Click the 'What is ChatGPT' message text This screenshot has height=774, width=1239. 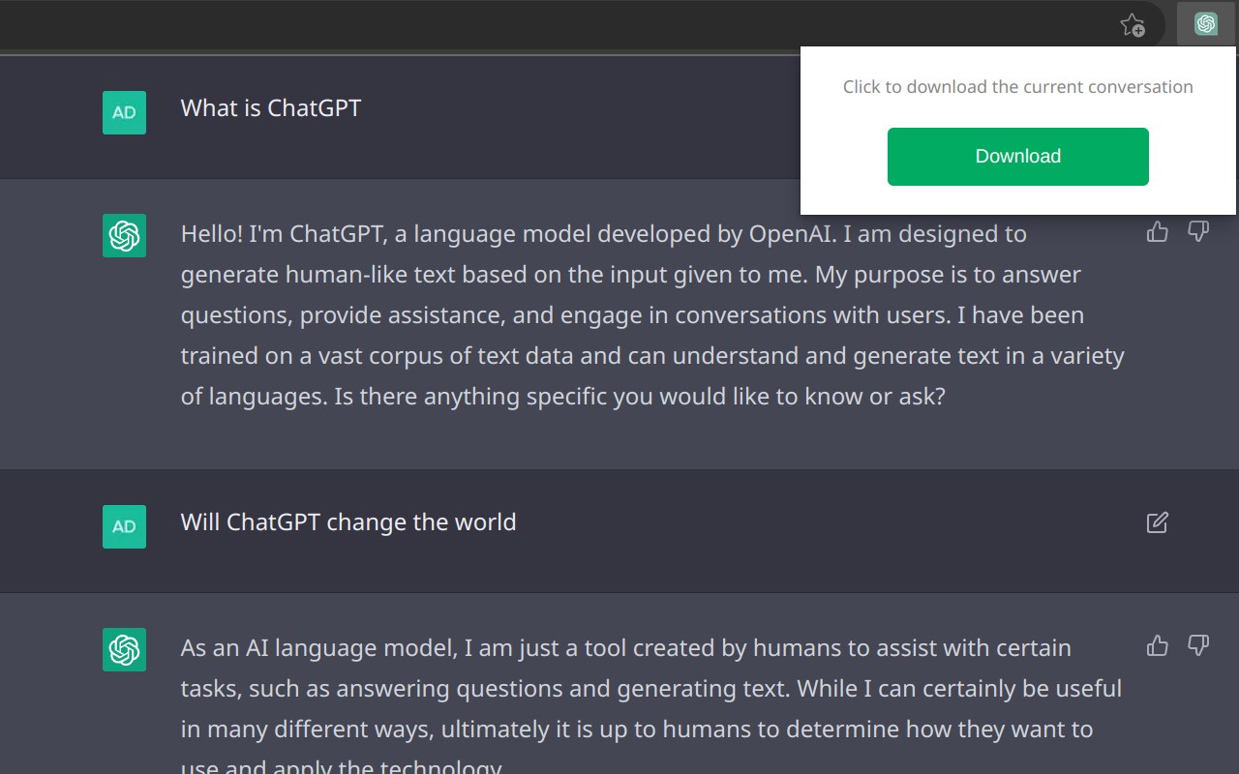270,108
